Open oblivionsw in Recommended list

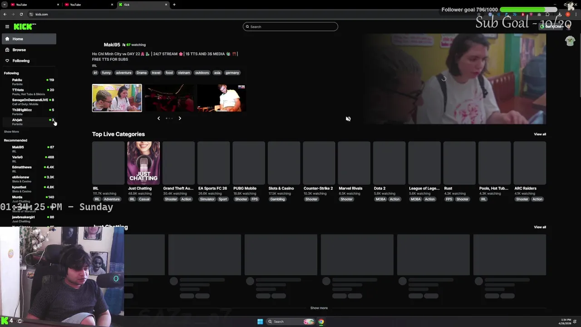29,179
